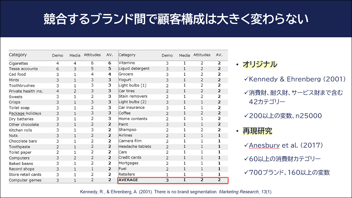Select the "Stain removers" row label
The image size is (352, 198).
coord(133,96)
